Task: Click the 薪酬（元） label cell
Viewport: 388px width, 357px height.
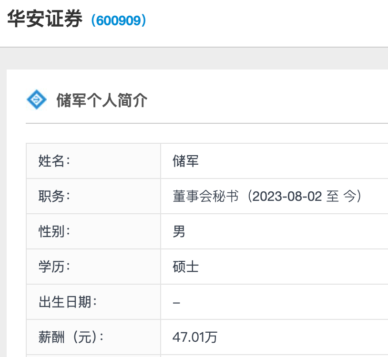Action: [93, 337]
